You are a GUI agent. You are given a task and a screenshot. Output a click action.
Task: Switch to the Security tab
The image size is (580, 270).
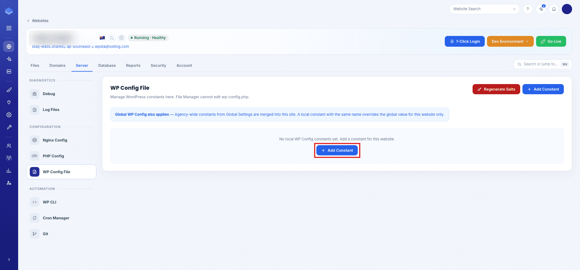(x=158, y=65)
